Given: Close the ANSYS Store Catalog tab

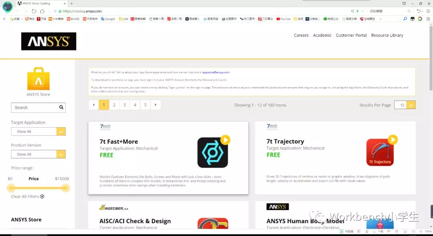Looking at the screenshot, I should tap(65, 4).
